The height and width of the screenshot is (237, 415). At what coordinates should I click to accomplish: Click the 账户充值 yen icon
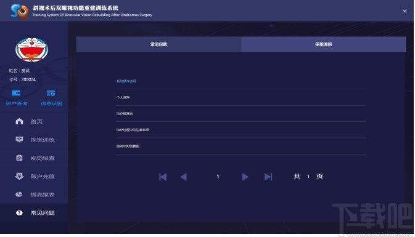coord(19,176)
